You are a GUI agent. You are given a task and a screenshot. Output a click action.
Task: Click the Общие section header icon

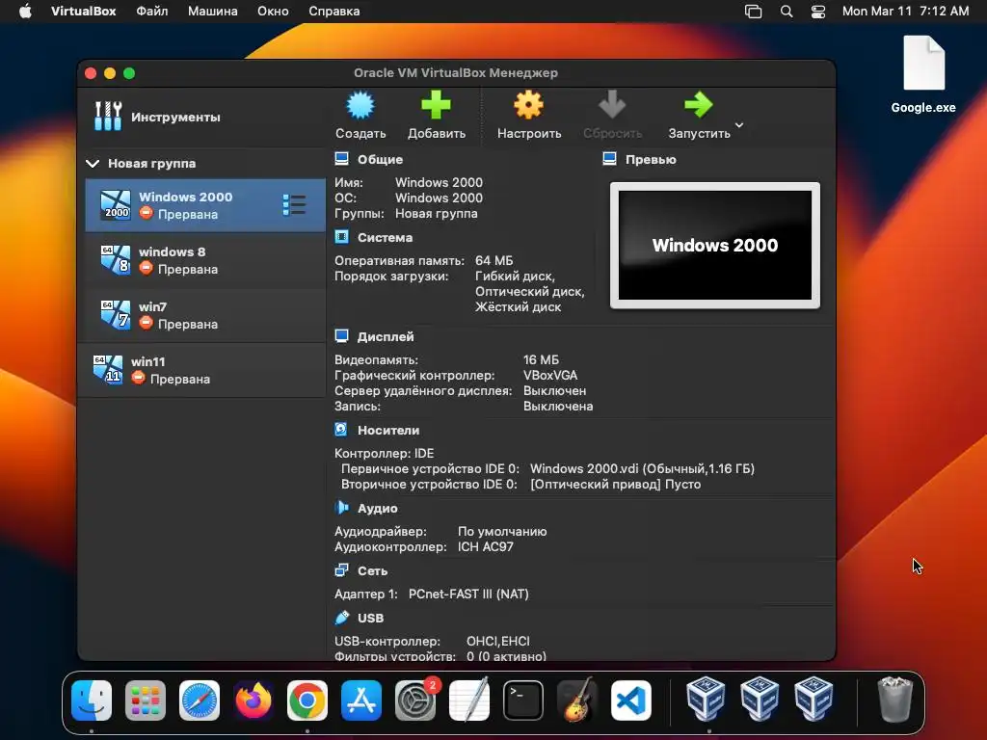[341, 159]
